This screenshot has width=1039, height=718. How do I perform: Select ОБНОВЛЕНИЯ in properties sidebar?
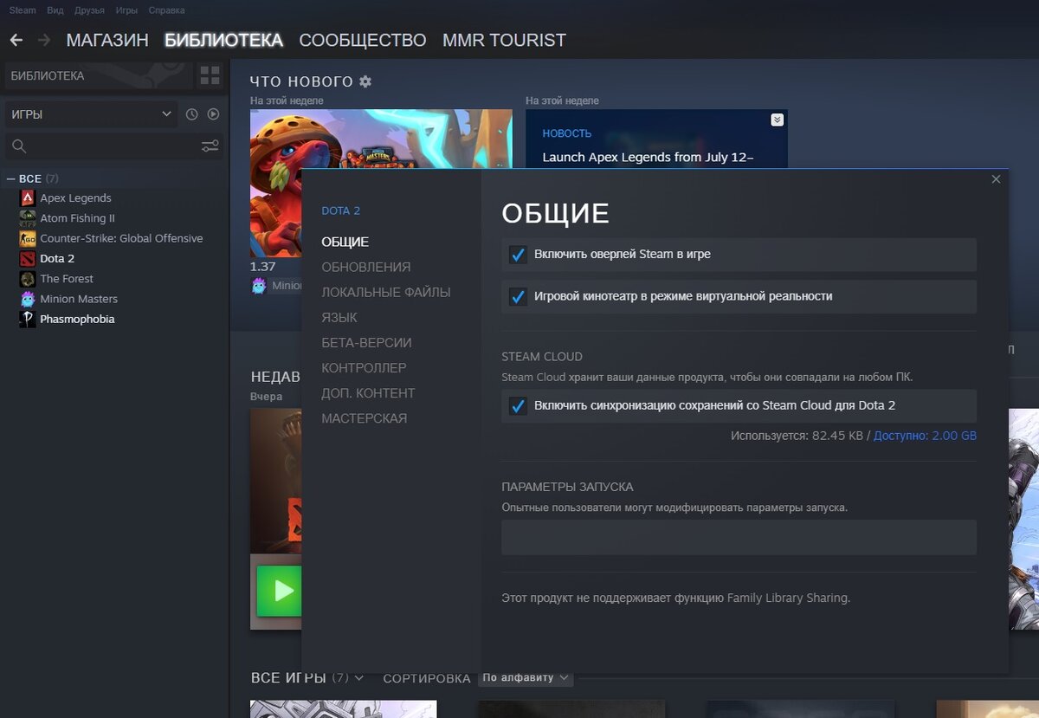point(366,268)
